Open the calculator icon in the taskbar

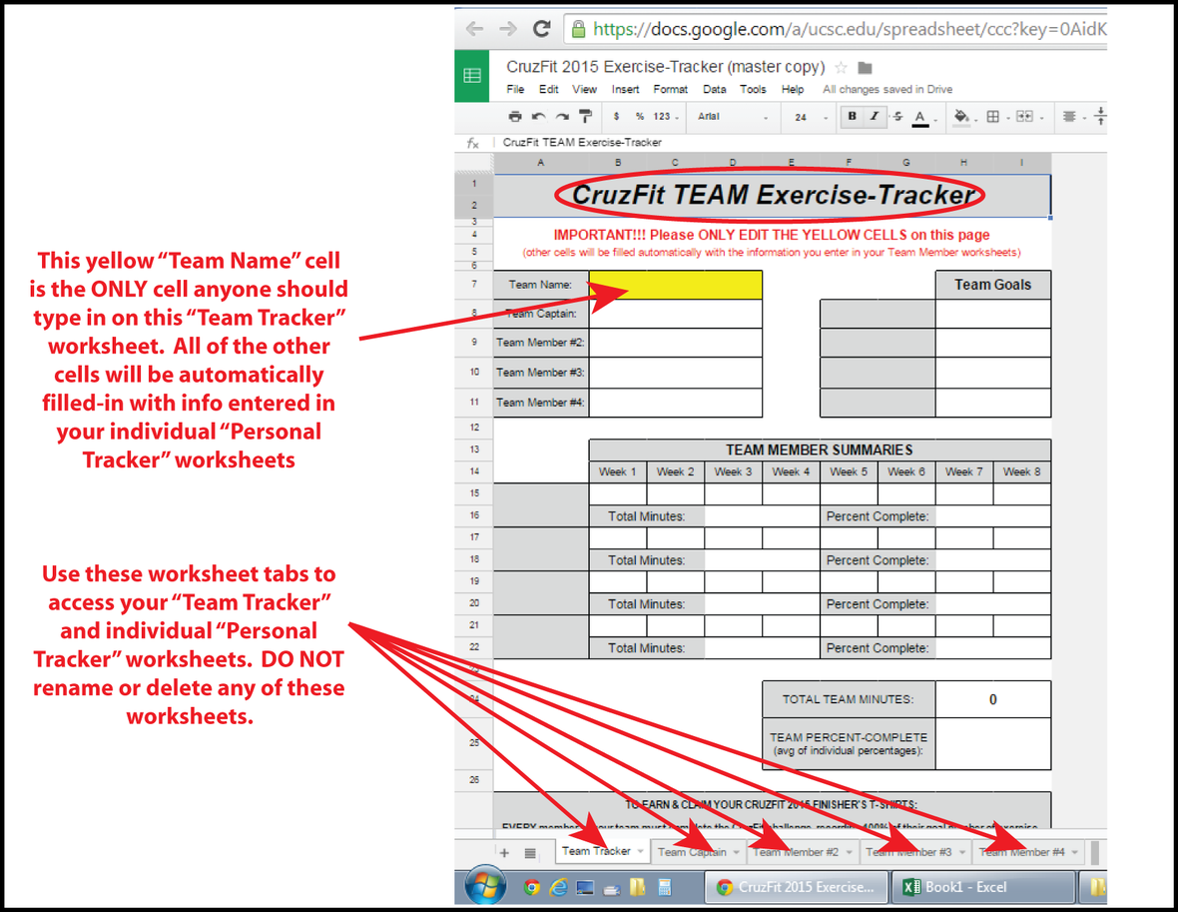coord(664,887)
